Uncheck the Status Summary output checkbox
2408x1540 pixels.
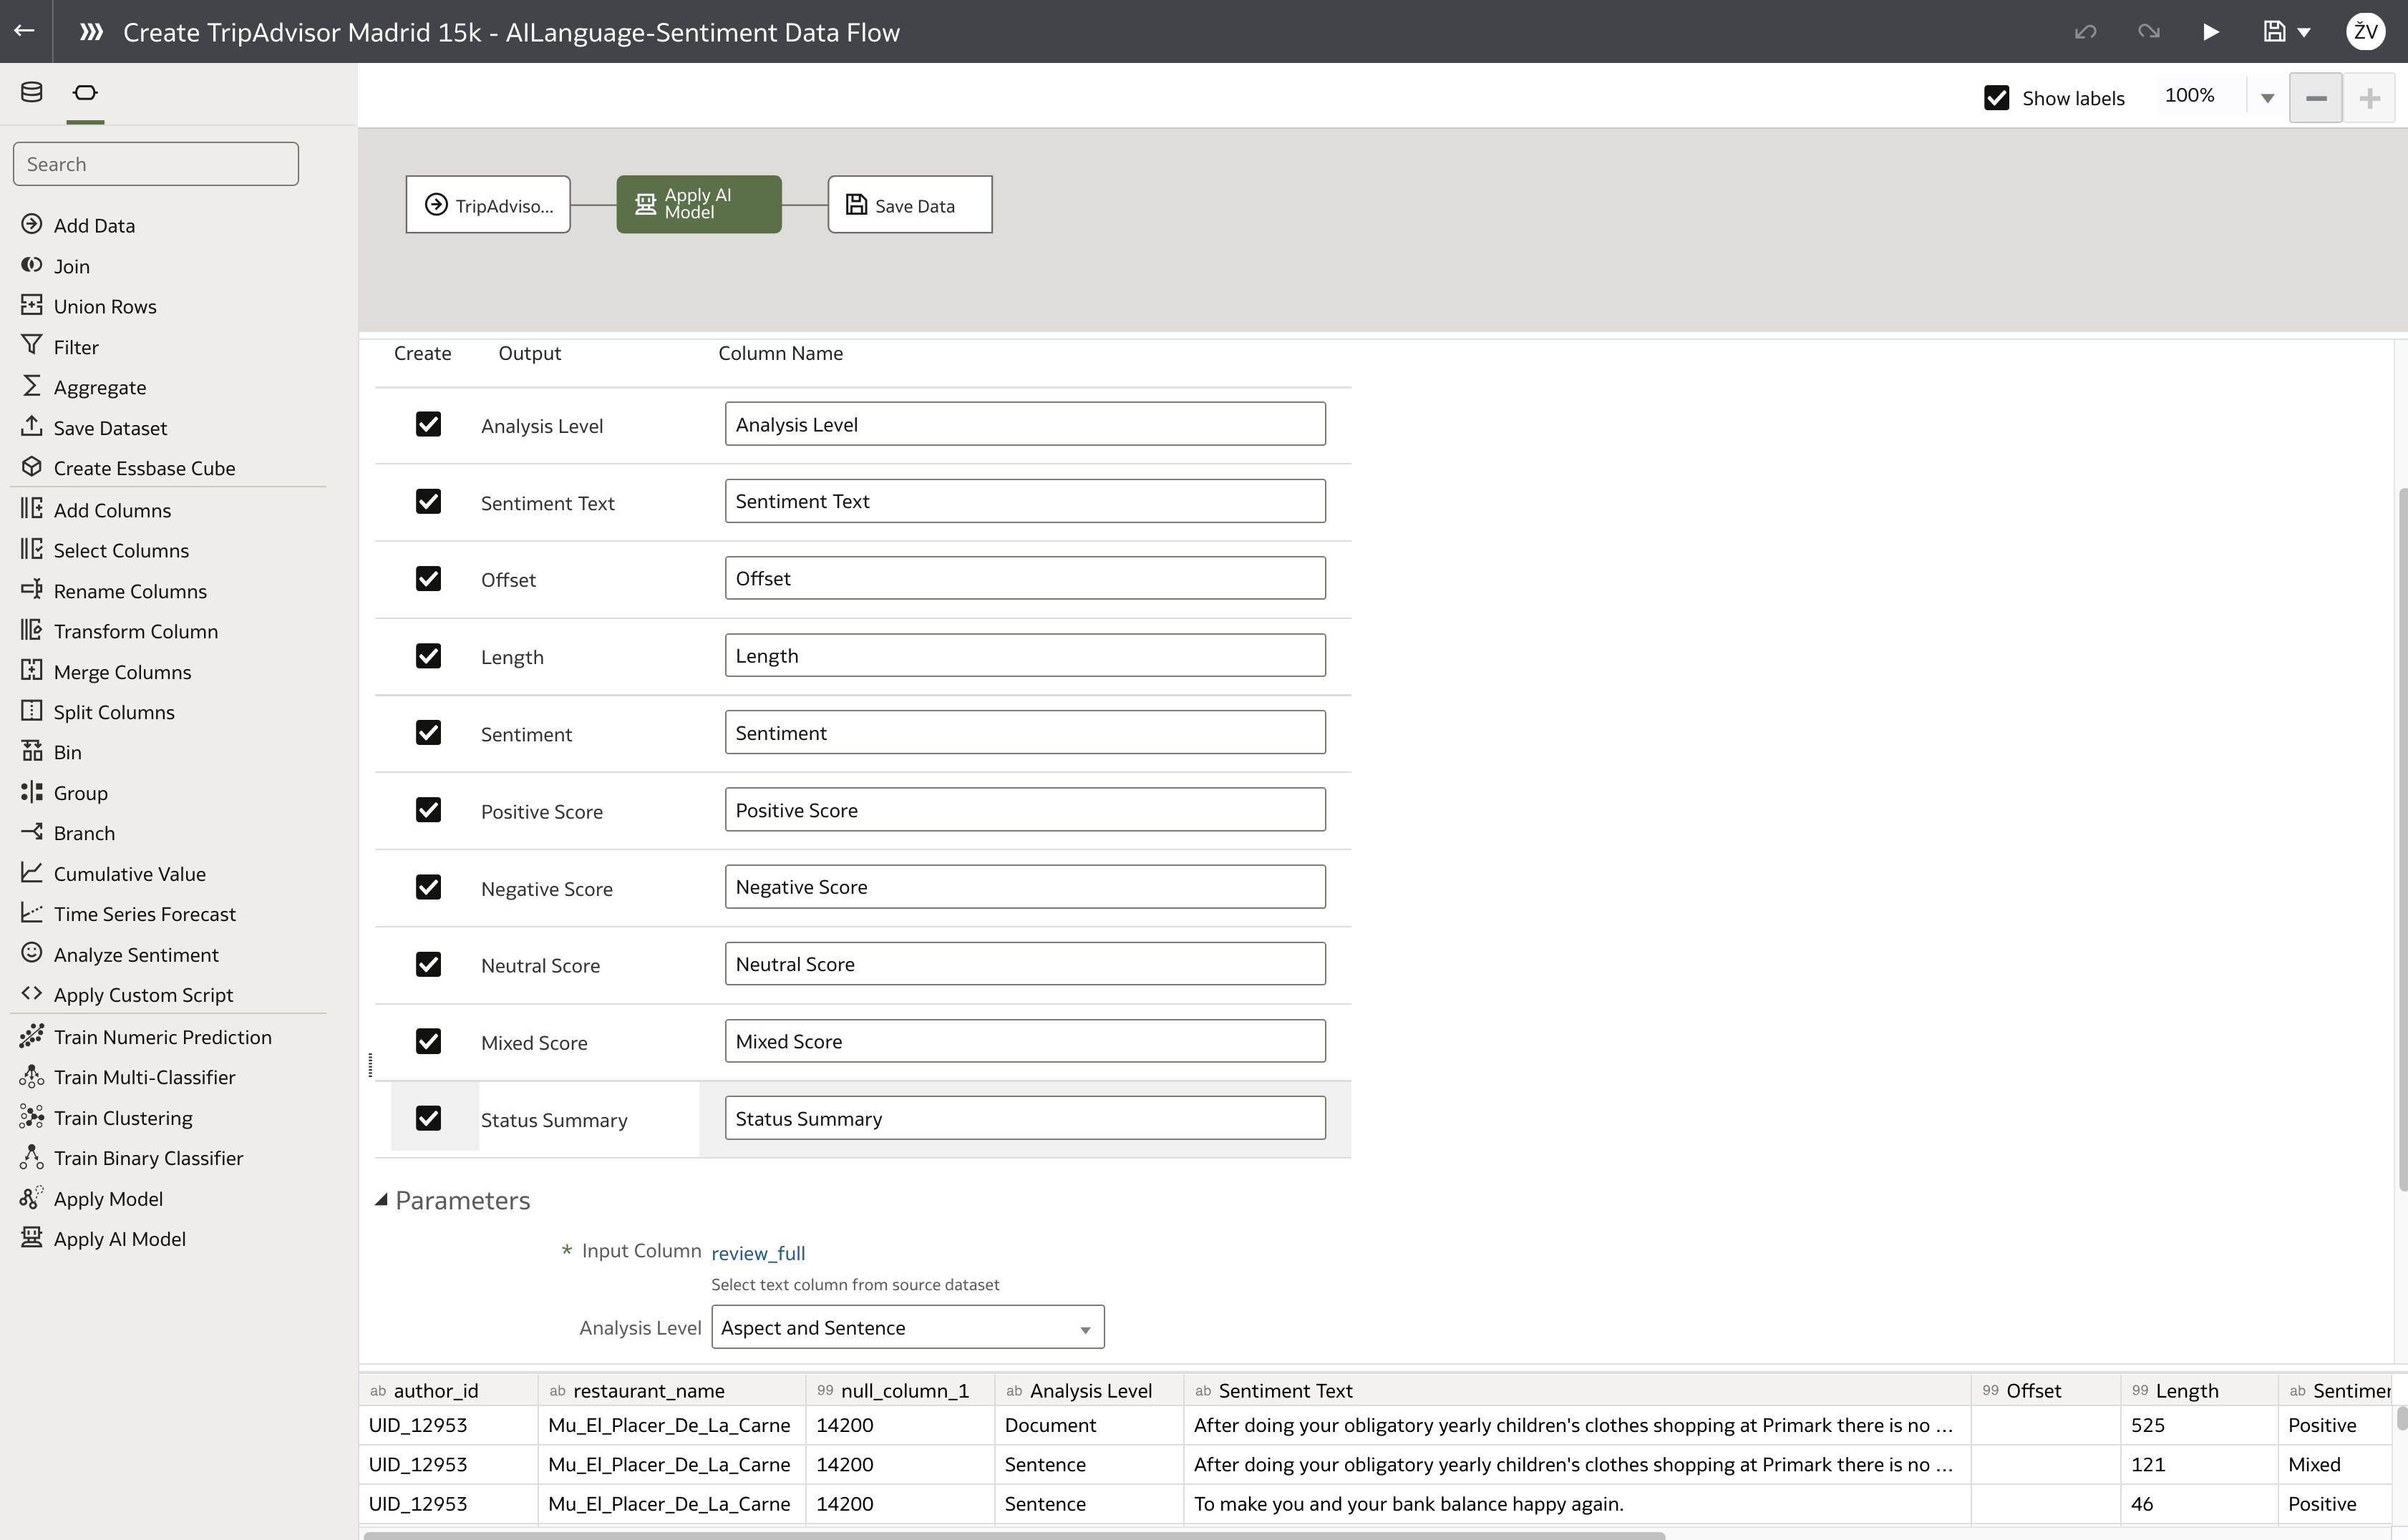tap(428, 1118)
